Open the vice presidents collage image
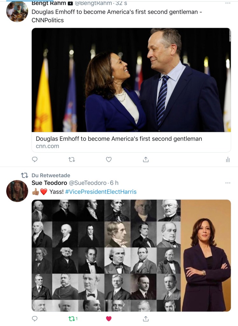Viewport: 238px width, 326px height. 131,255
